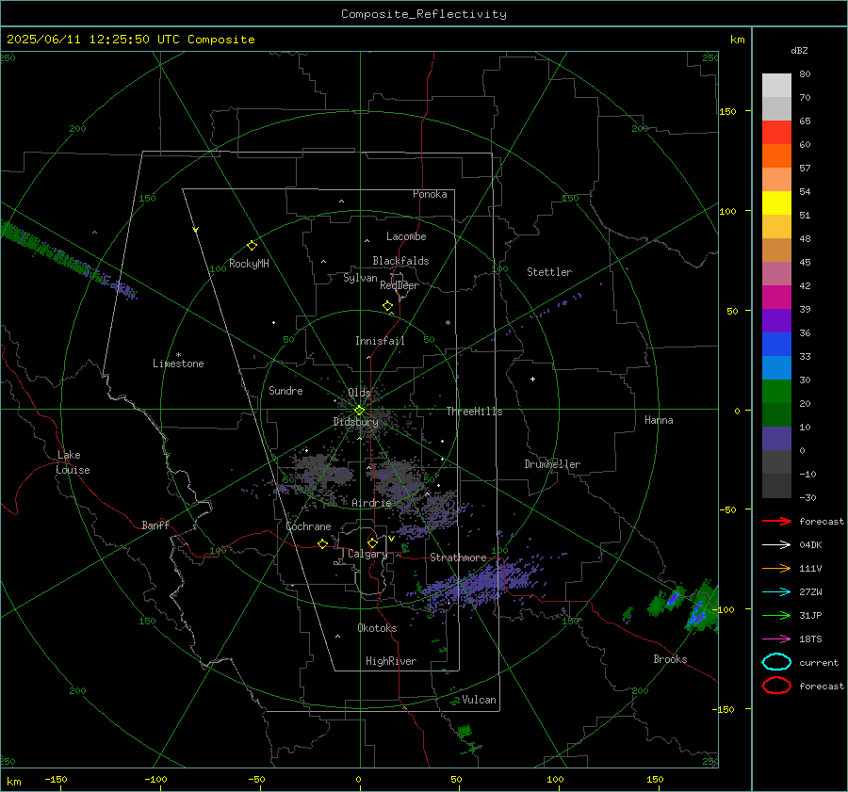Click the Vulcan town label
This screenshot has width=848, height=792.
479,700
